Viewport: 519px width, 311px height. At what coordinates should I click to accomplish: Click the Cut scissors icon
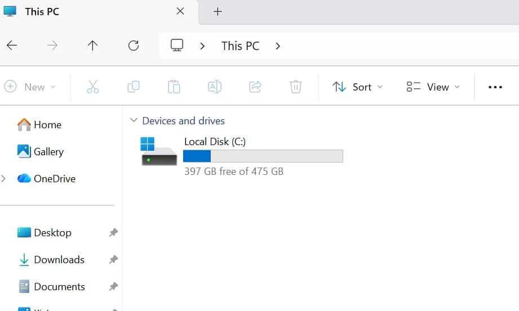coord(92,87)
